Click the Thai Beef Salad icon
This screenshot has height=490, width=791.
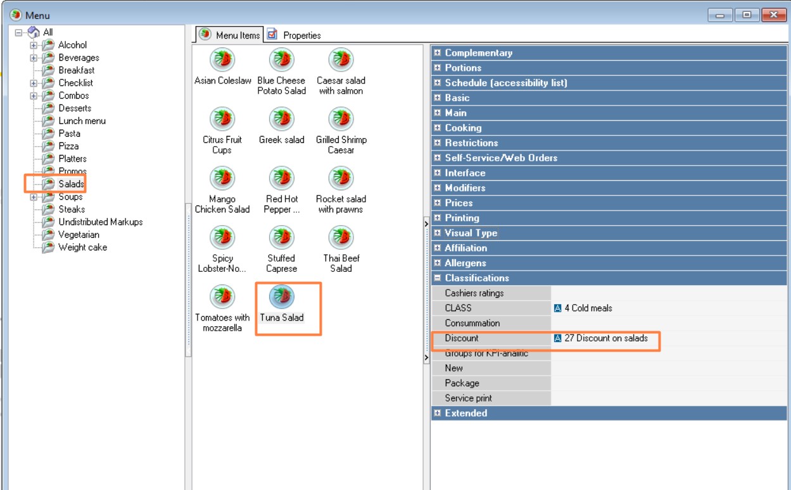point(341,238)
